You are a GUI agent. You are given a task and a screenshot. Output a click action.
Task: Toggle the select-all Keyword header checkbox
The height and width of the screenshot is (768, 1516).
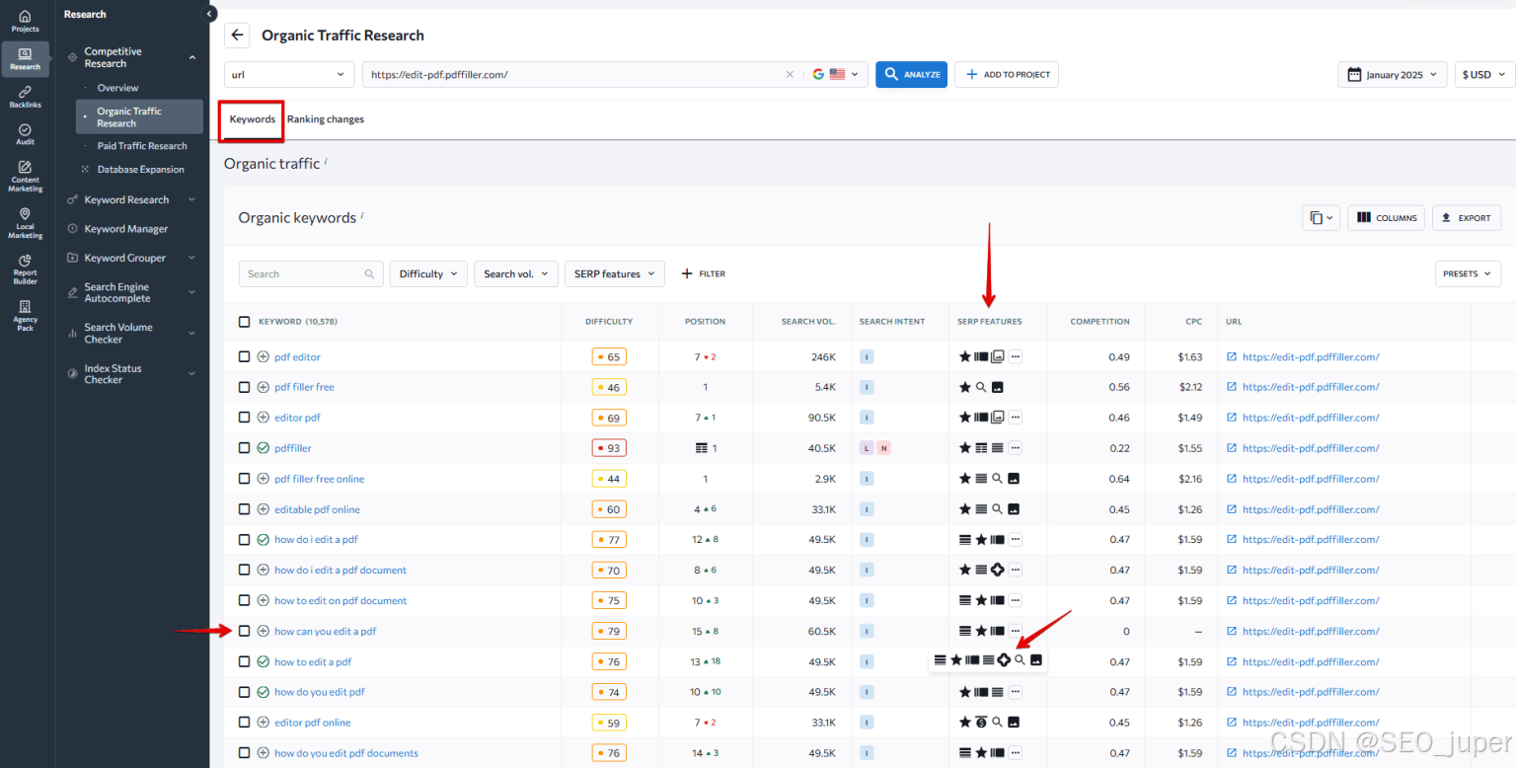(x=245, y=322)
